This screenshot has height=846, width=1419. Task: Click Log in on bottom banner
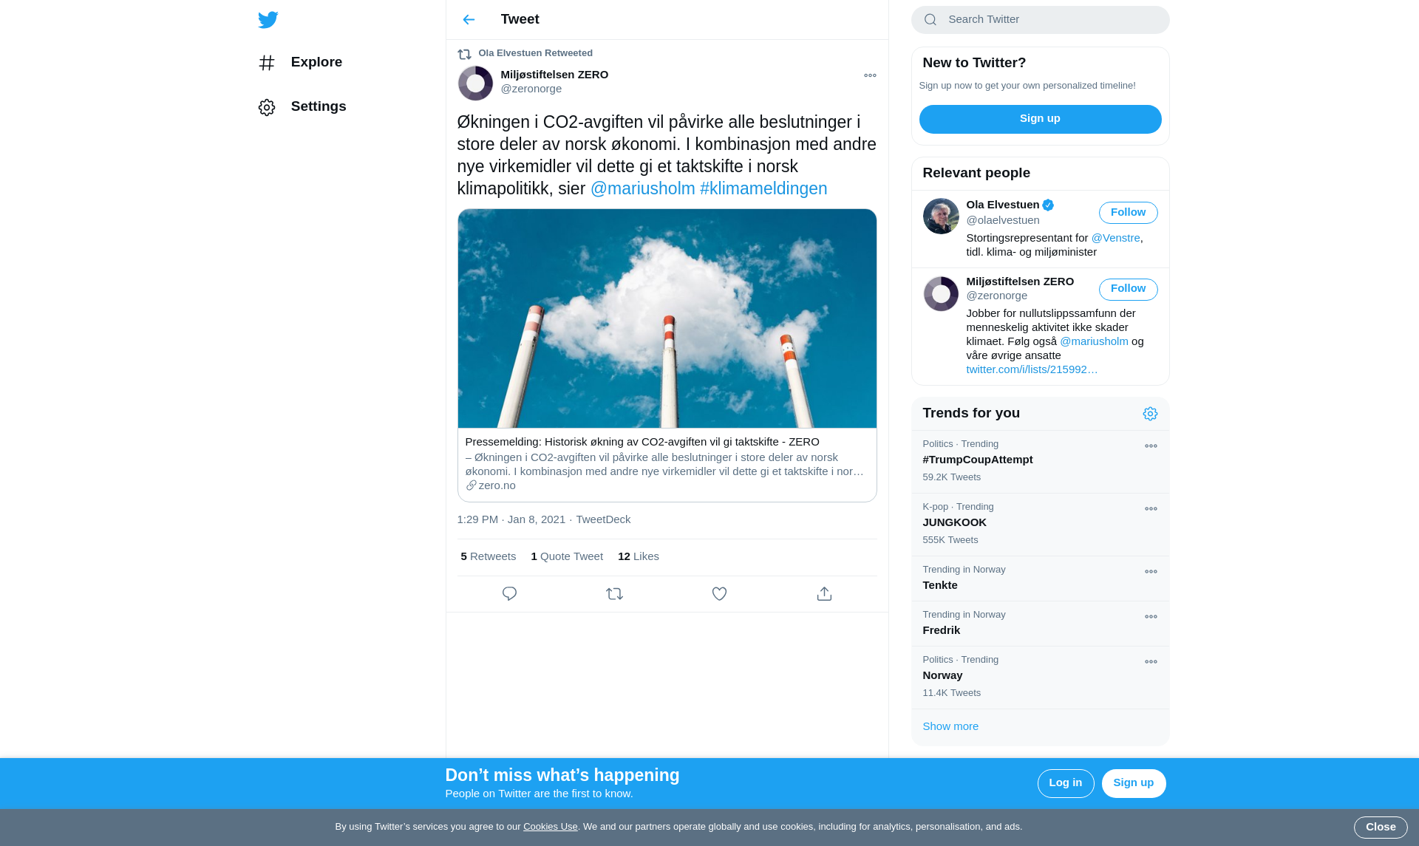coord(1065,783)
